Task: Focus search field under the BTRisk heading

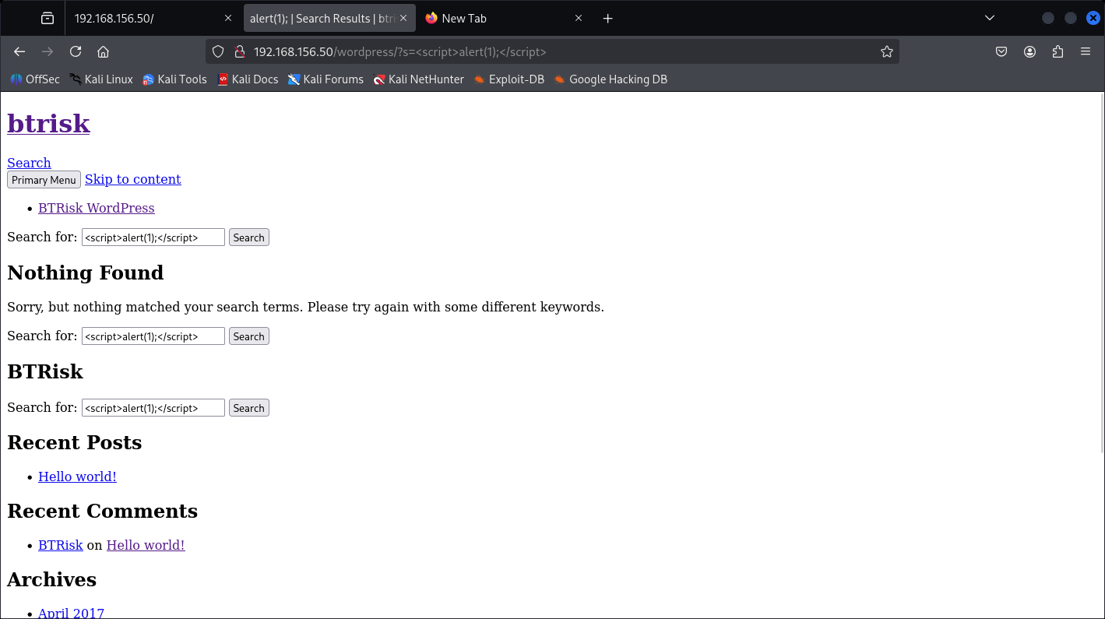Action: click(153, 408)
